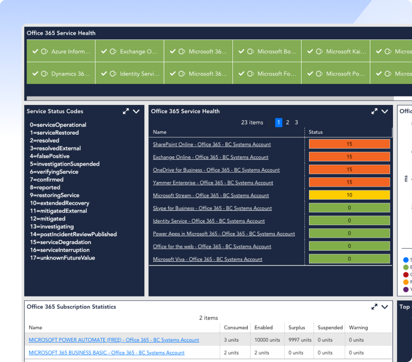The height and width of the screenshot is (362, 412).
Task: Click the Microsoft Po... service health tile
Action: [336, 73]
